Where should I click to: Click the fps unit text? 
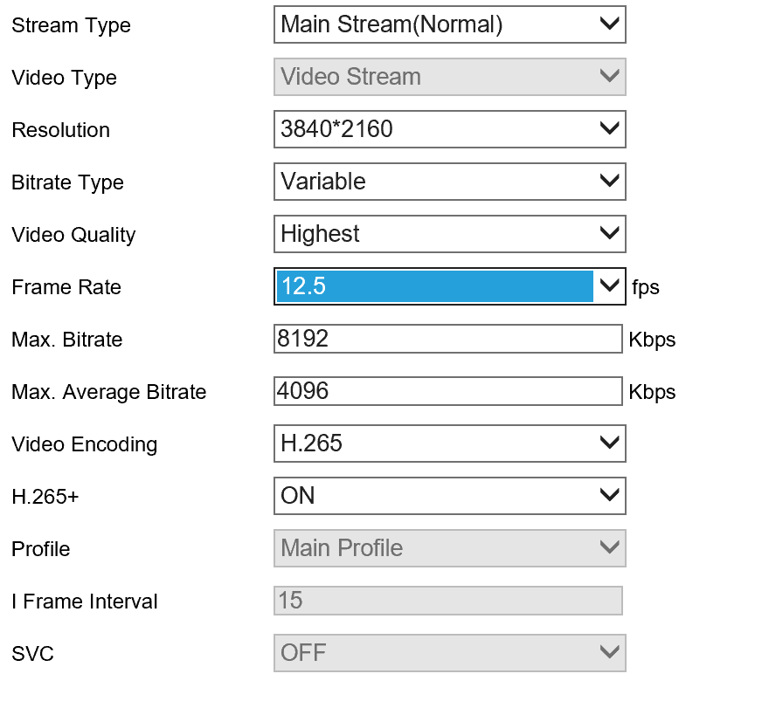[x=645, y=287]
